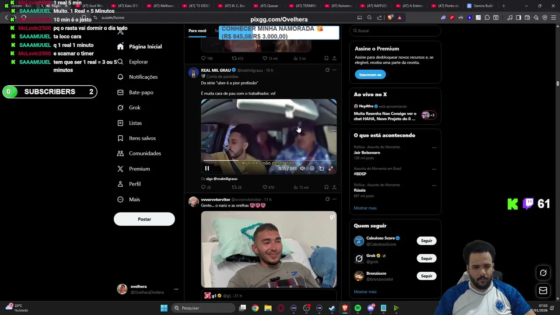Share the REAL MIL GRAU post

334,187
